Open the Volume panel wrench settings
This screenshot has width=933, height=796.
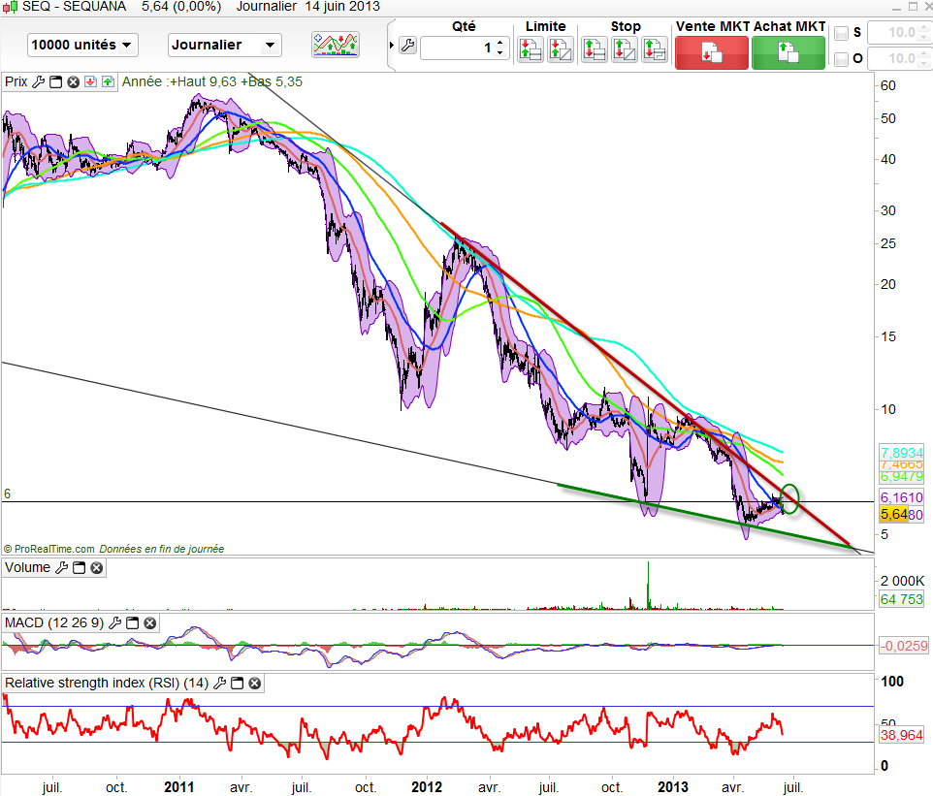tap(61, 567)
